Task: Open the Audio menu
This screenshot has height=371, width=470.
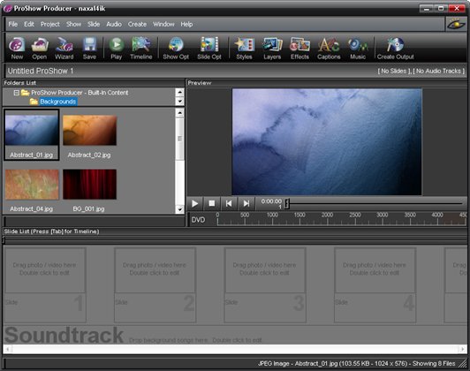Action: click(x=114, y=24)
